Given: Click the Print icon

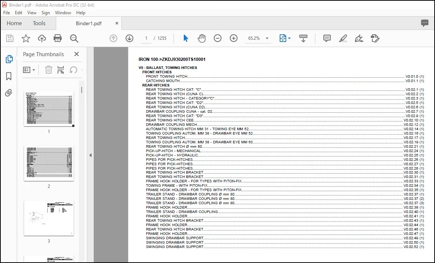Looking at the screenshot, I should pos(58,38).
